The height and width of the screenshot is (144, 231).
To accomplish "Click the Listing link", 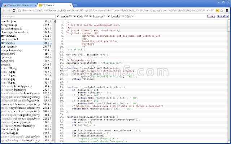I will click(211, 16).
